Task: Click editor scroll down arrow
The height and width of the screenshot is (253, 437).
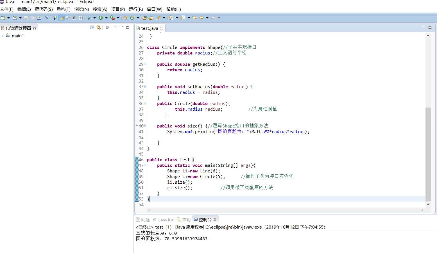Action: 428,204
